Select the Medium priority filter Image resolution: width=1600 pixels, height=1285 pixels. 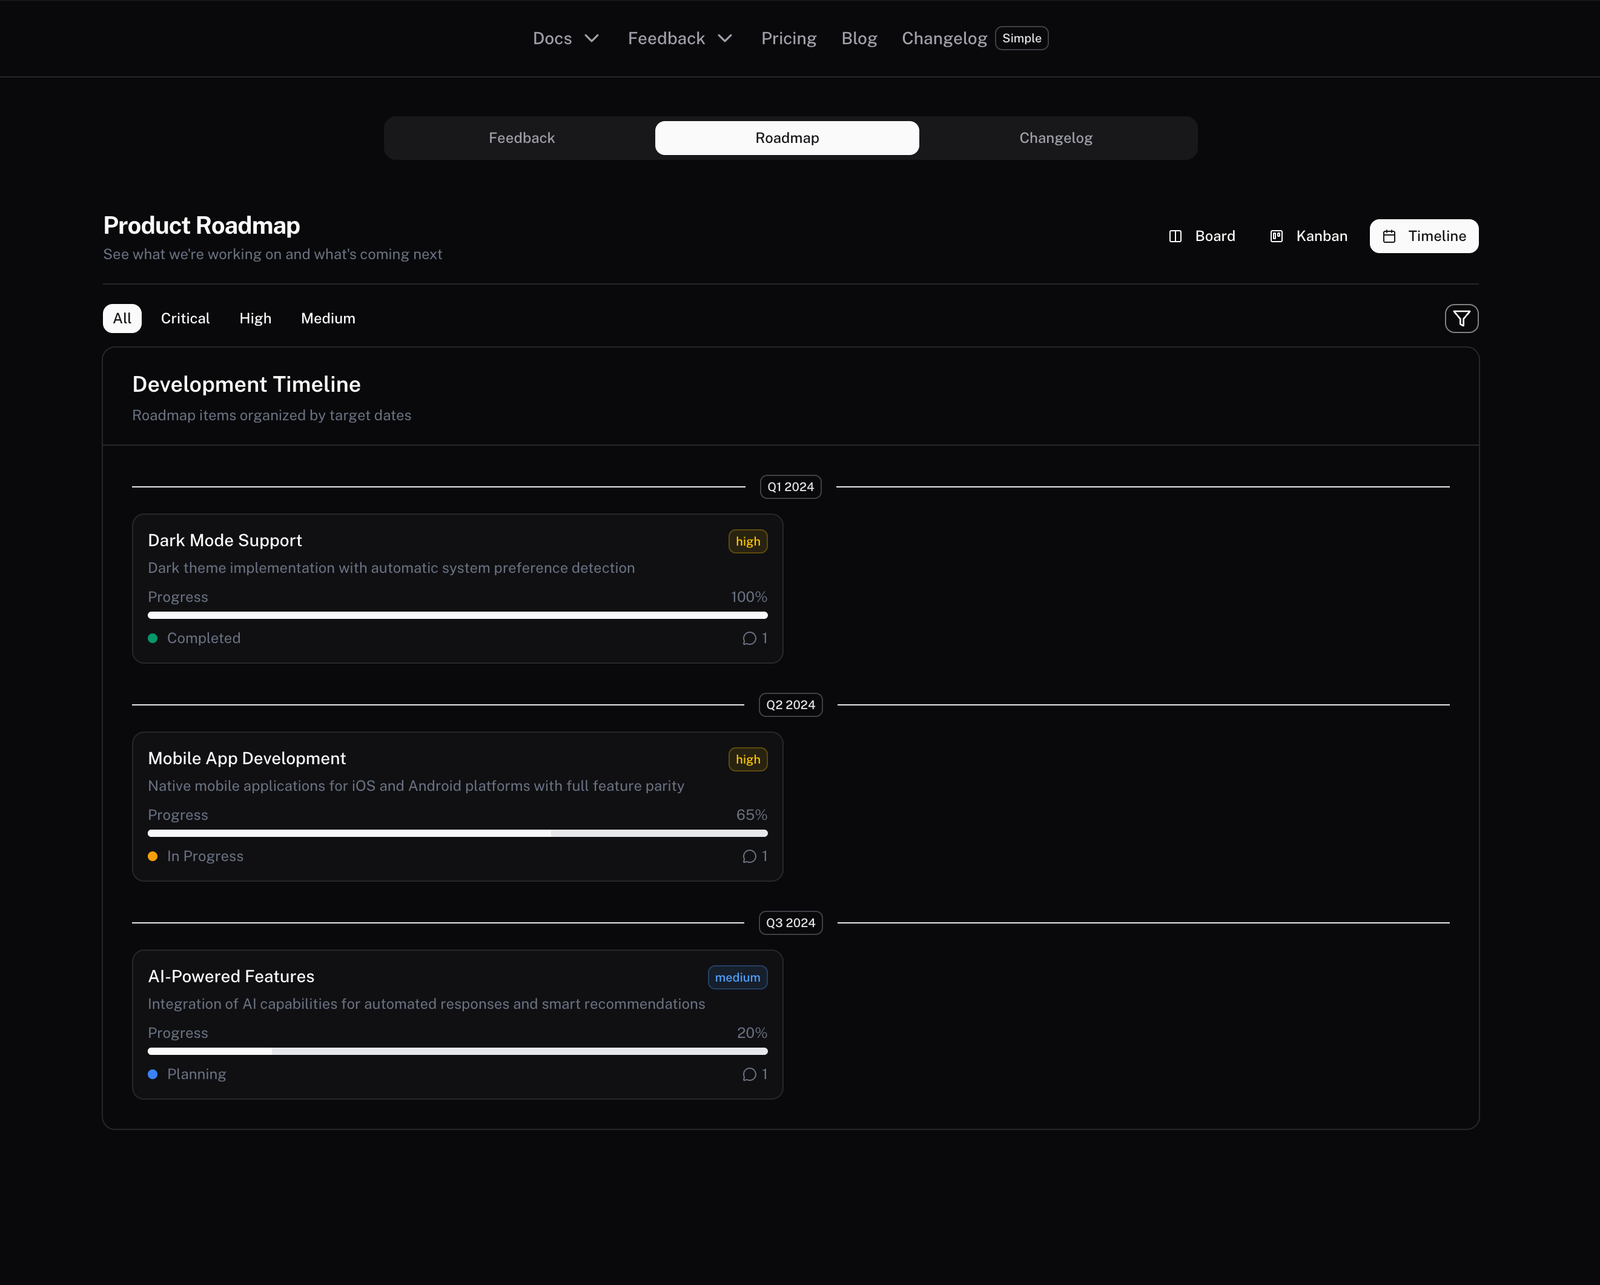pyautogui.click(x=327, y=319)
